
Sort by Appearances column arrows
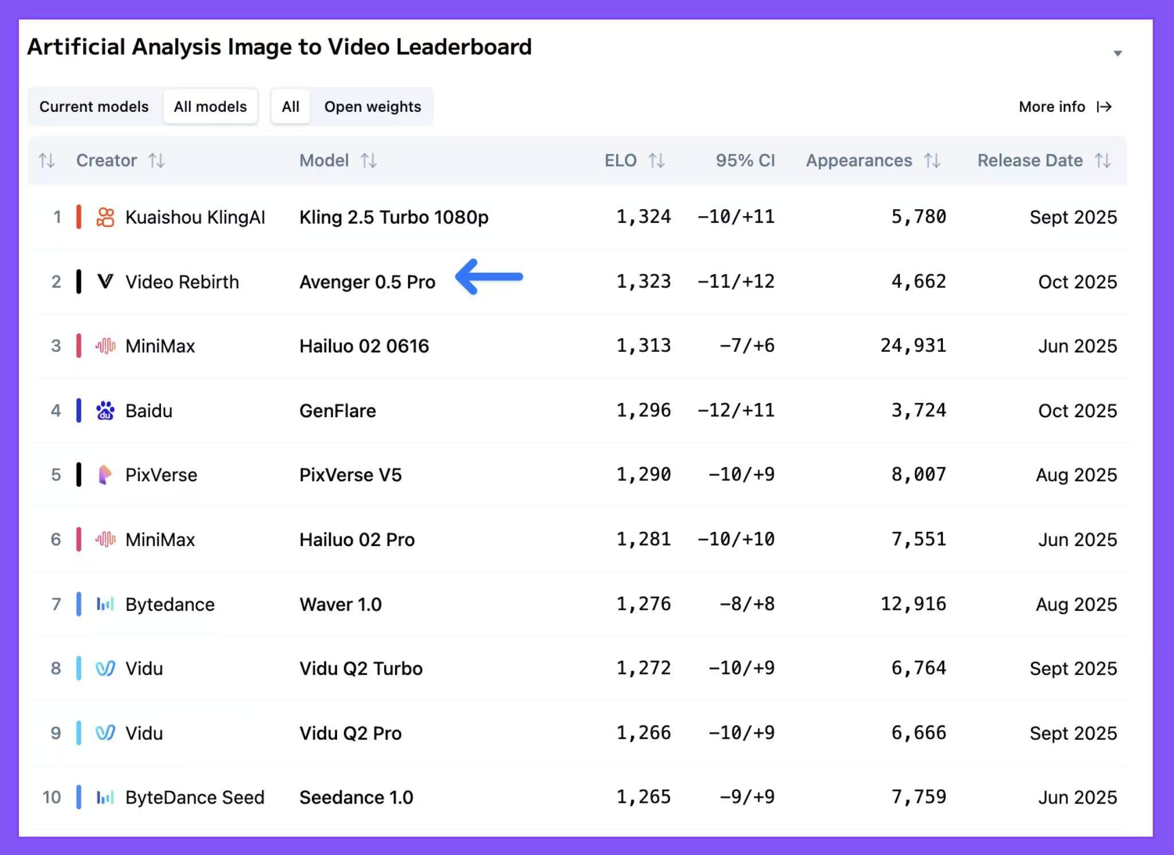click(932, 160)
